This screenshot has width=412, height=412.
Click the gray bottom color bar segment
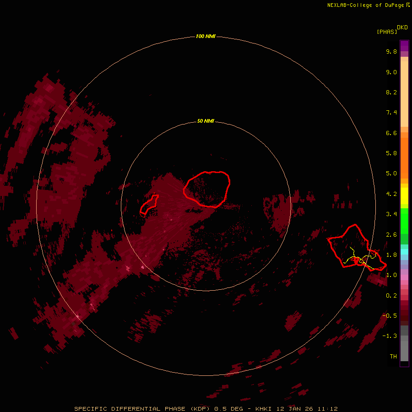tap(404, 351)
